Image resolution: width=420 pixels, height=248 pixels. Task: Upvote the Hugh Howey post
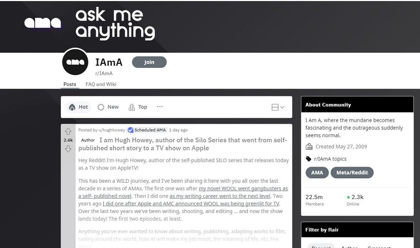pos(68,131)
